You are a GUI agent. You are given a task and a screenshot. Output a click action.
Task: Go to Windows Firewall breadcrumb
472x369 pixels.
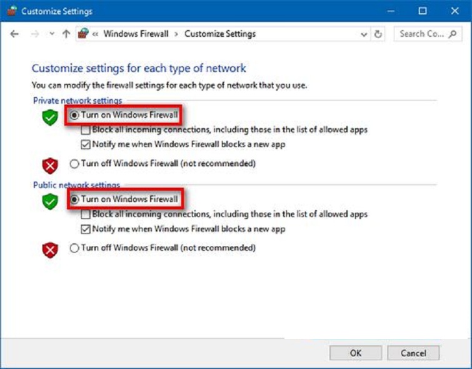pyautogui.click(x=136, y=34)
